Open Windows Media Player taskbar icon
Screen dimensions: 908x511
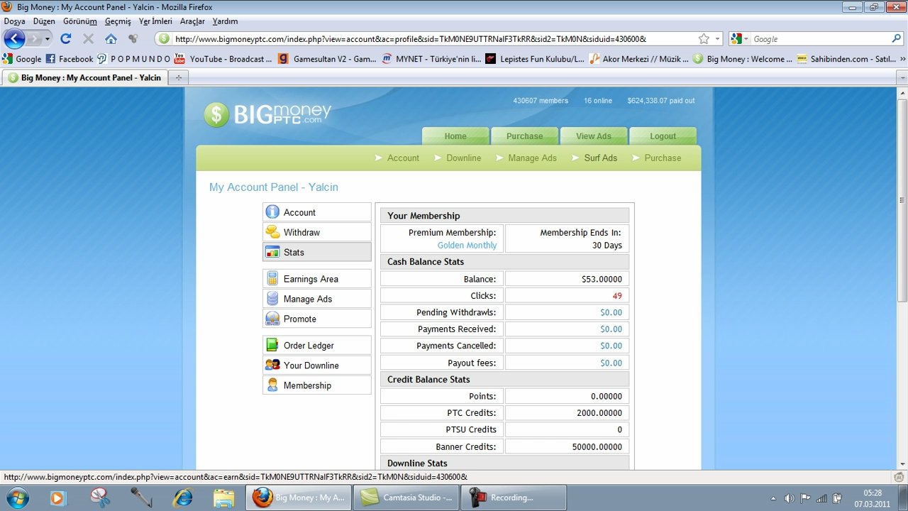click(57, 498)
